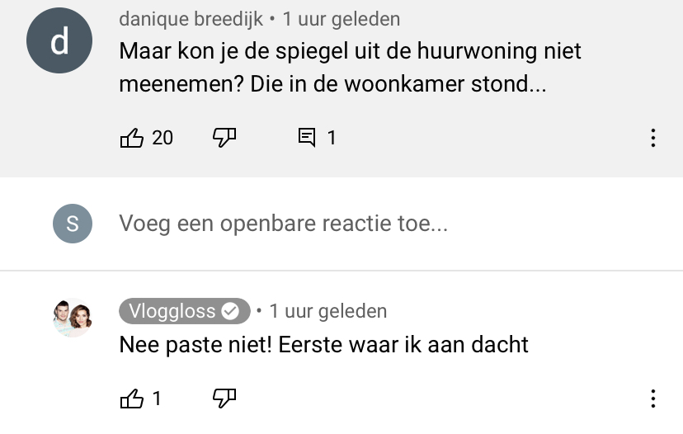Open options menu for danique breedijk's comment

pyautogui.click(x=652, y=138)
